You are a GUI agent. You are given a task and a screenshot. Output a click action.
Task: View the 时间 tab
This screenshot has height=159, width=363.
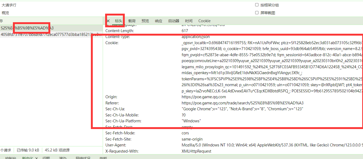coord(189,21)
